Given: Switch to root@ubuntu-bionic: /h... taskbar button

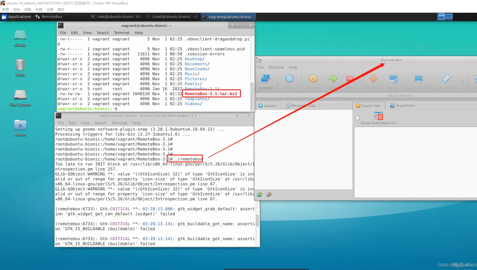Looking at the screenshot, I should click(118, 17).
